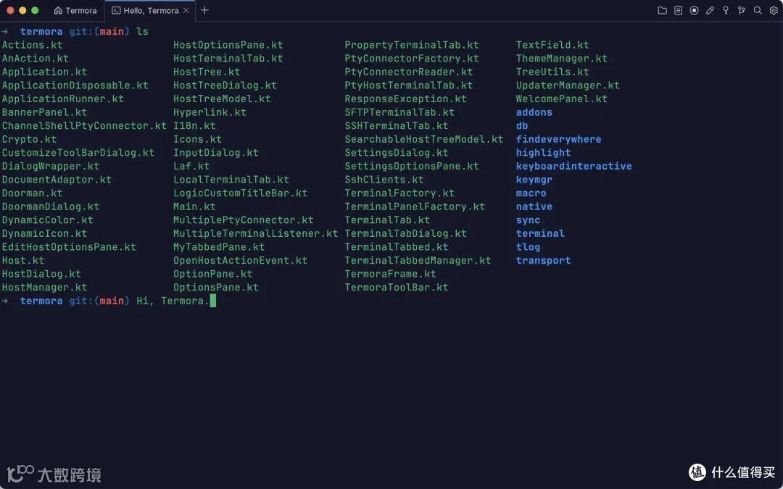Click TermoraToolBar.kt file name

coord(397,288)
